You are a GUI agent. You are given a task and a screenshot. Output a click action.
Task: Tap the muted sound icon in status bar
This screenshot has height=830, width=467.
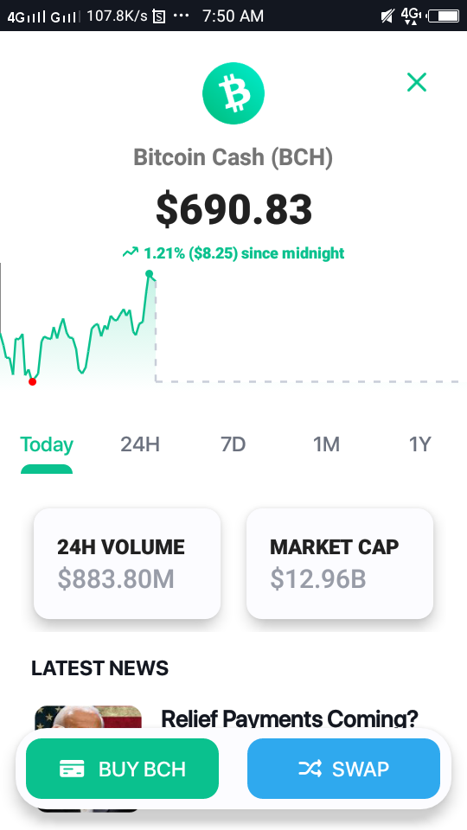[x=387, y=16]
